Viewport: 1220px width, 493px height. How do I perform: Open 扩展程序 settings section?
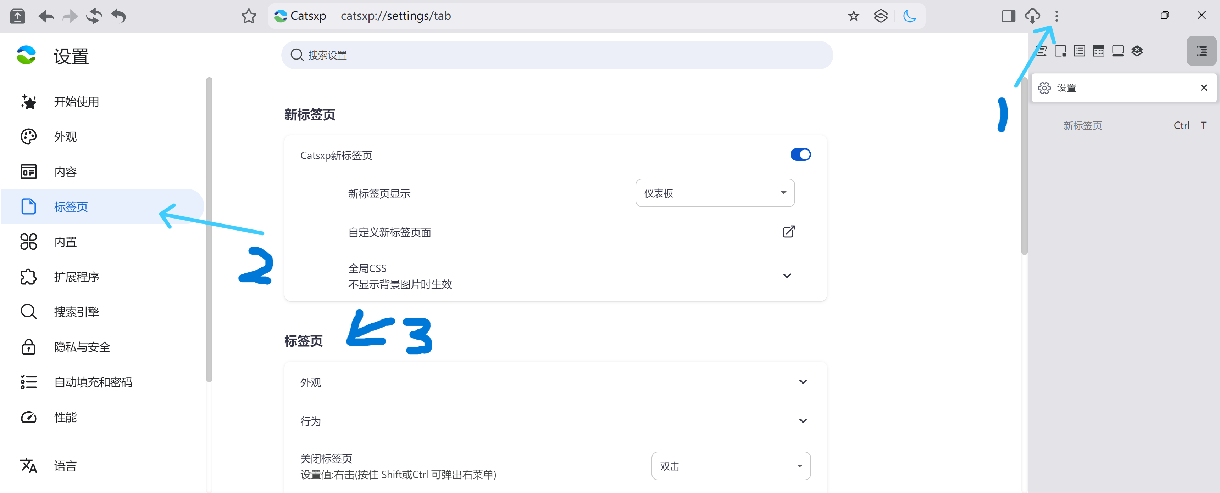point(103,277)
